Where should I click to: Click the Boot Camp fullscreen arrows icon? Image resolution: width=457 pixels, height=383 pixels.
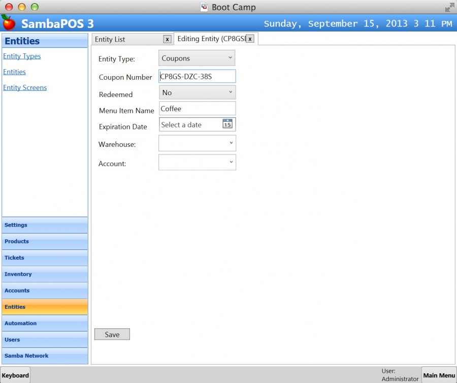(449, 7)
